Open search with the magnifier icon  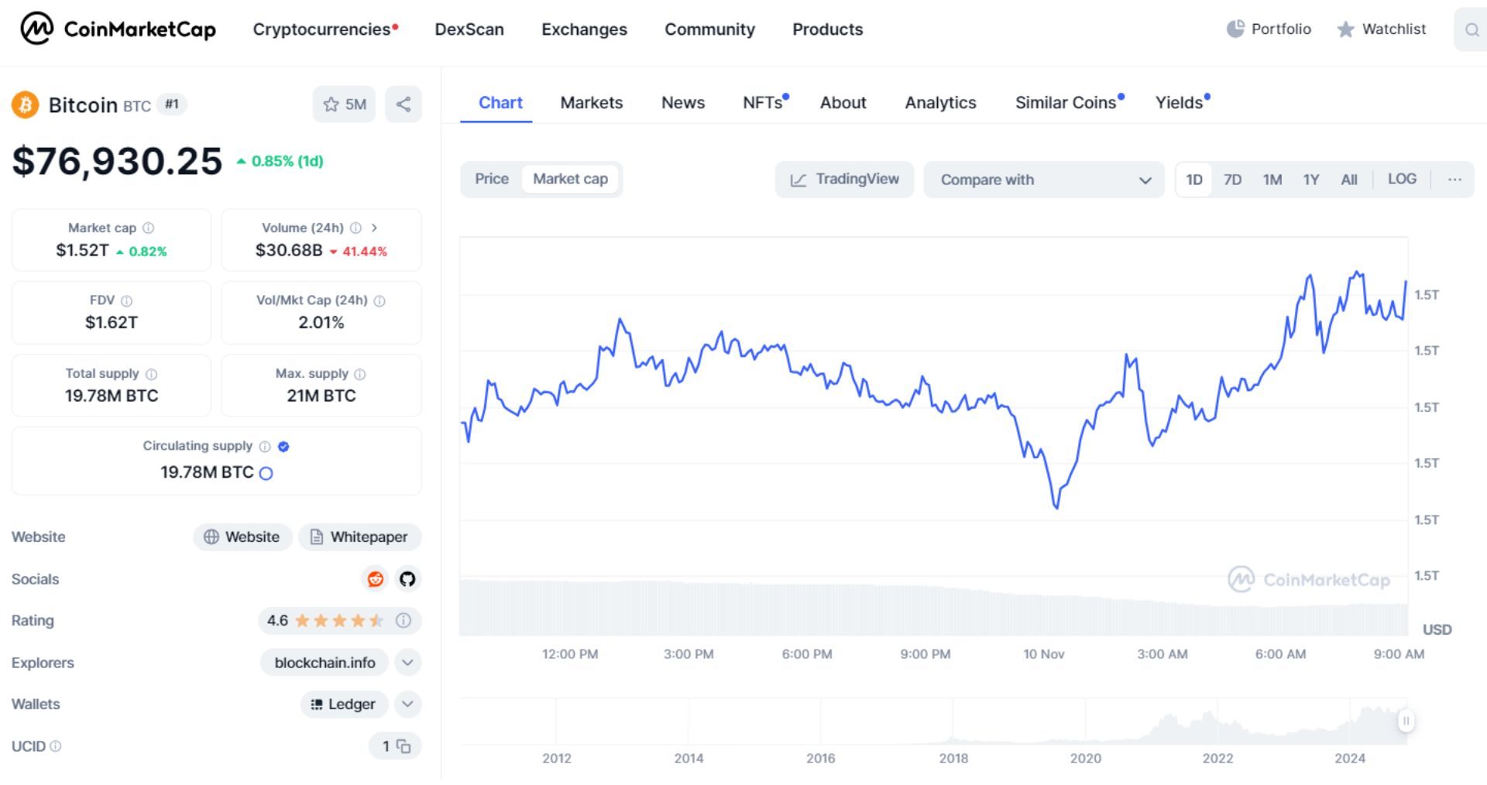coord(1471,29)
